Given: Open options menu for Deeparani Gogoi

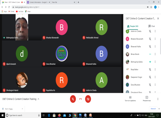Looking at the screenshot, I should pos(155,77).
